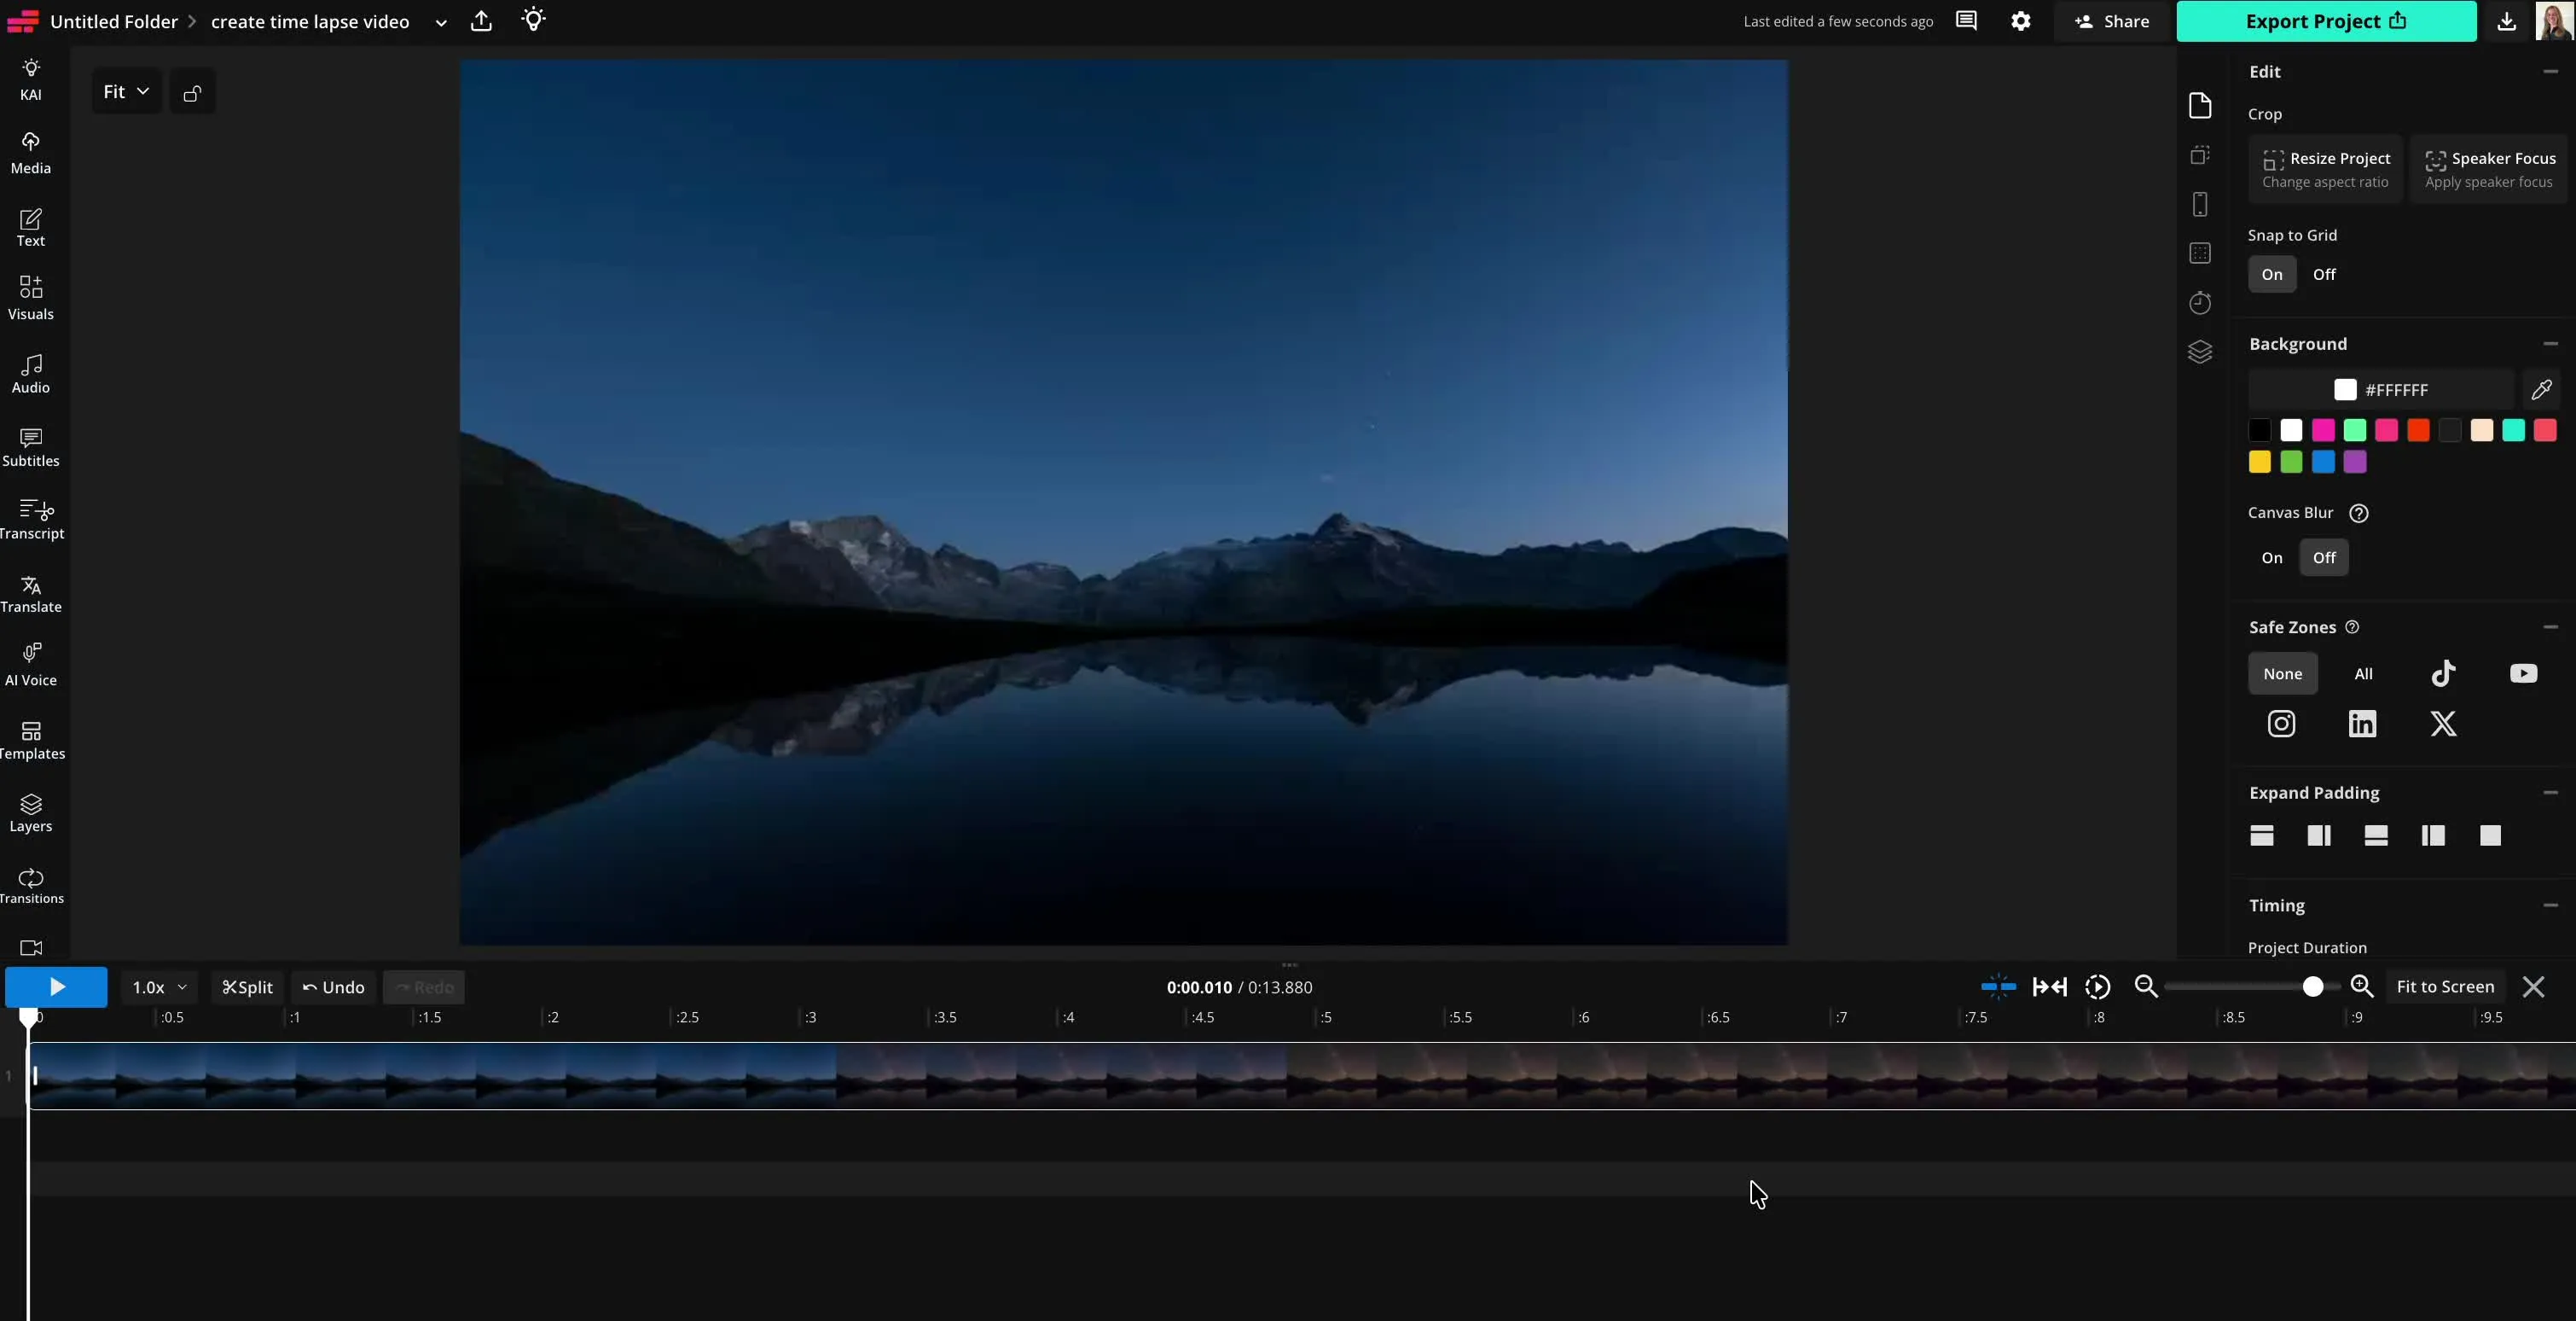
Task: Turn Snap to Grid On
Action: click(2272, 274)
